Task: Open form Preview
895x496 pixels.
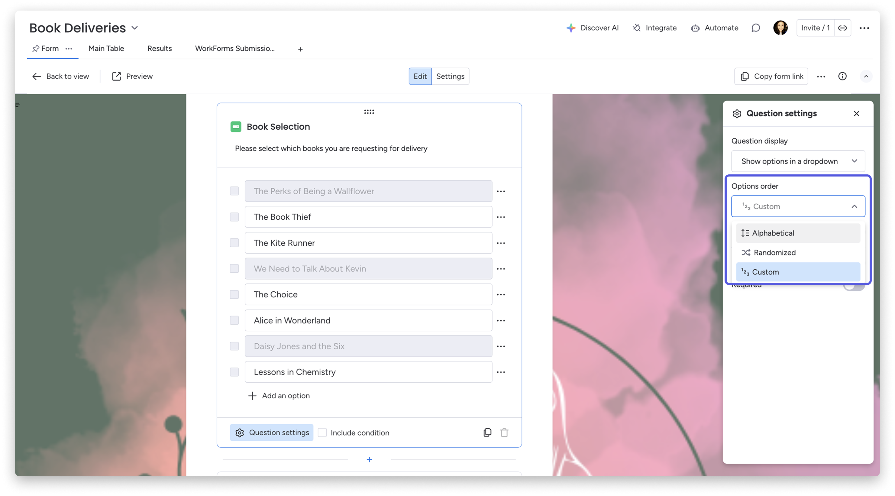Action: [x=132, y=76]
